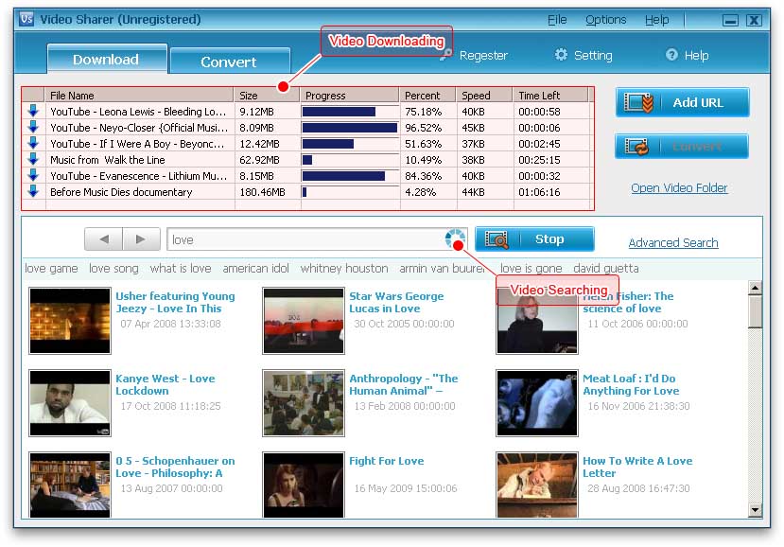Sort by the Percent column header
The image size is (784, 547).
pos(427,95)
